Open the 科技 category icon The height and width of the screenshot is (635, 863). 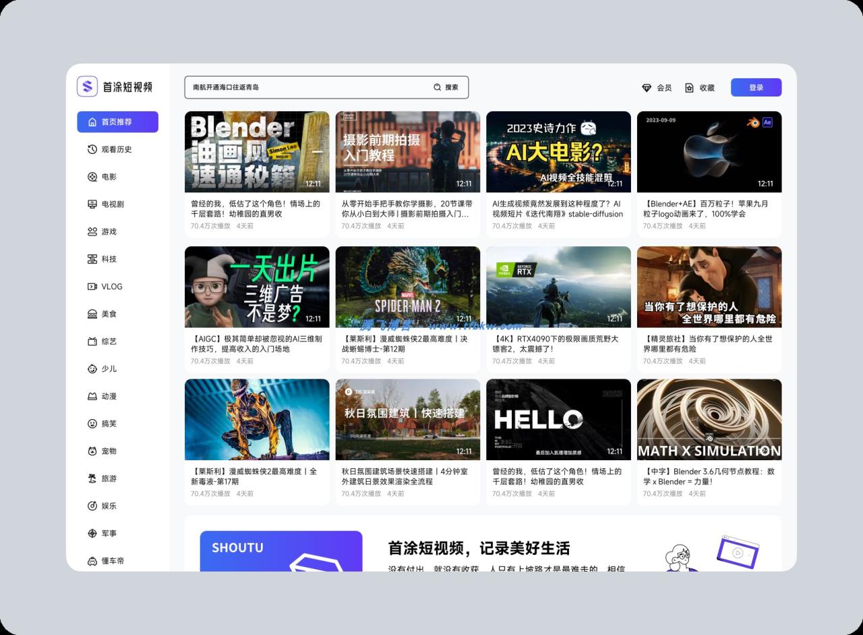[x=92, y=259]
